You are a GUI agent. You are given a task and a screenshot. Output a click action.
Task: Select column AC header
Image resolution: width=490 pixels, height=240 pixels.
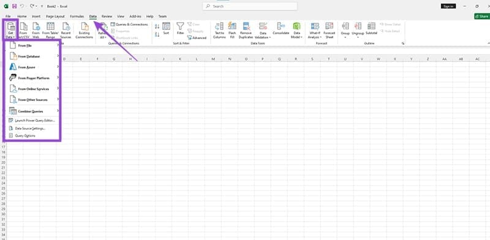(477, 59)
